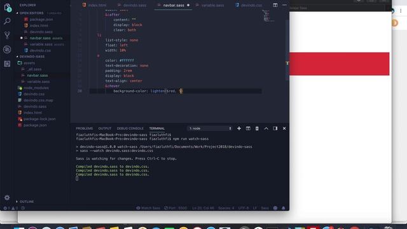
Task: Click the HTML icon of index.html tab
Action: (85, 5)
